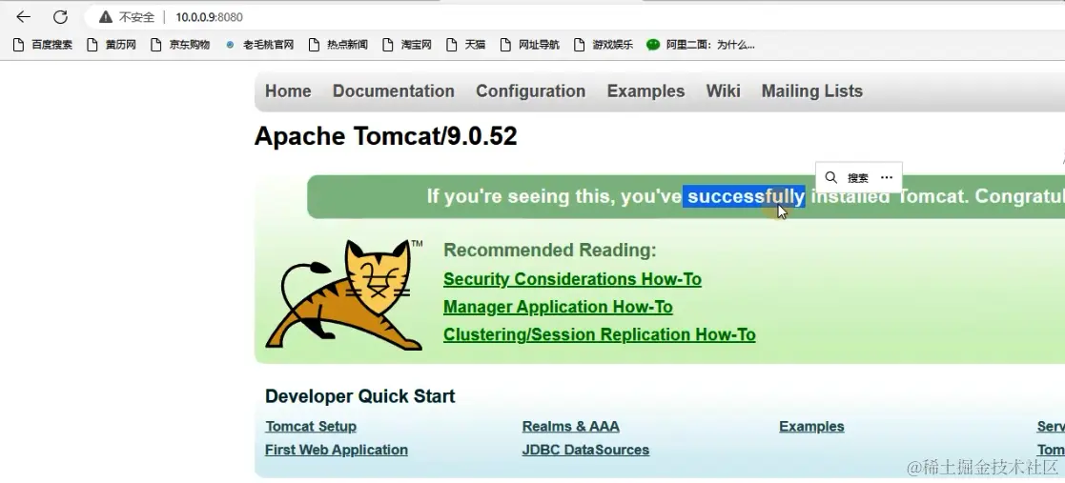Go back with the browser back arrow

pos(23,17)
